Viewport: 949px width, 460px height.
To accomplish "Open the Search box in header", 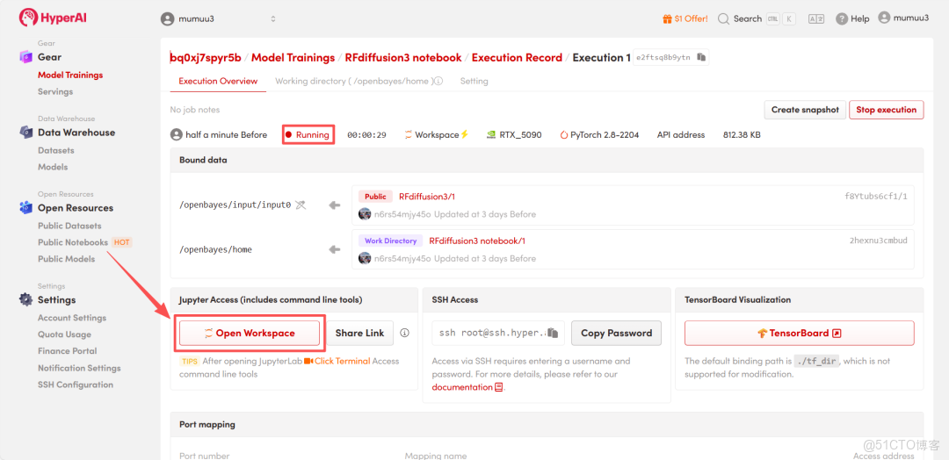I will (x=757, y=18).
